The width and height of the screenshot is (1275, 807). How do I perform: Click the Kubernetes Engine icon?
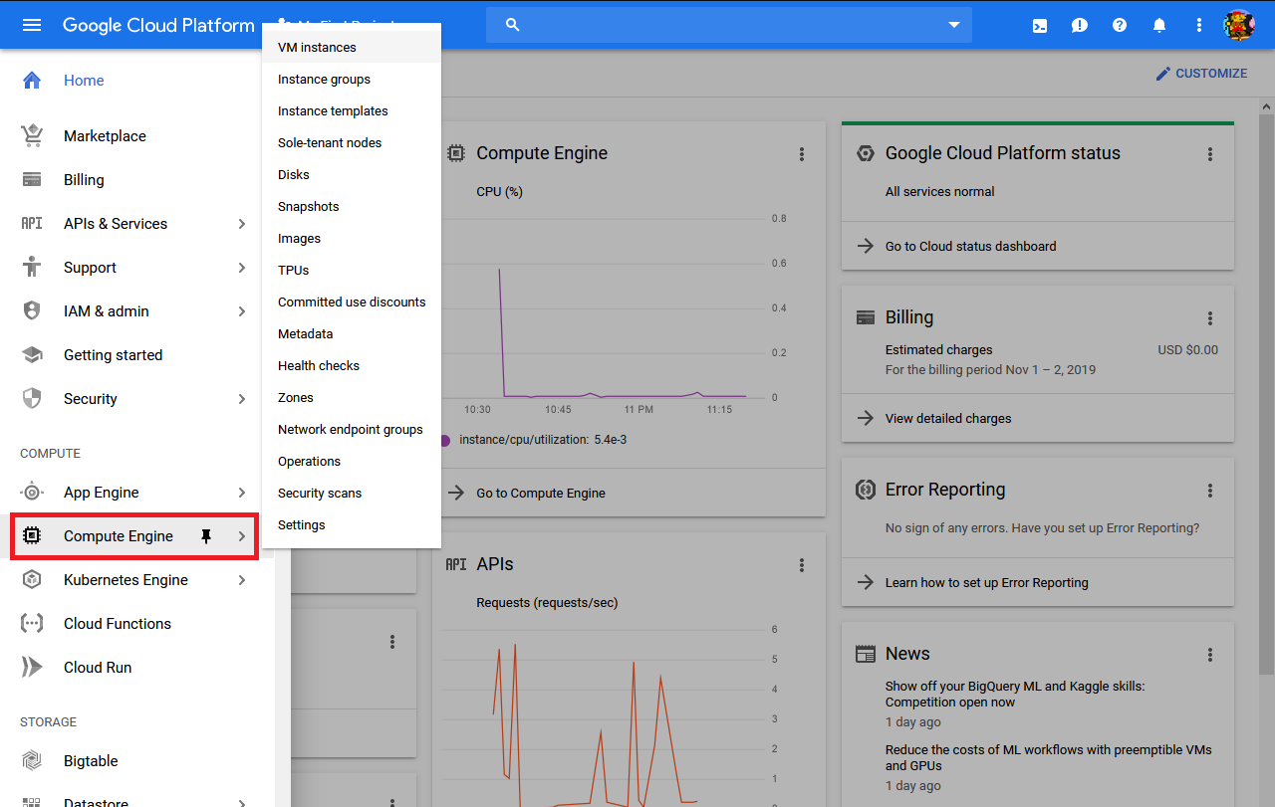click(x=32, y=580)
